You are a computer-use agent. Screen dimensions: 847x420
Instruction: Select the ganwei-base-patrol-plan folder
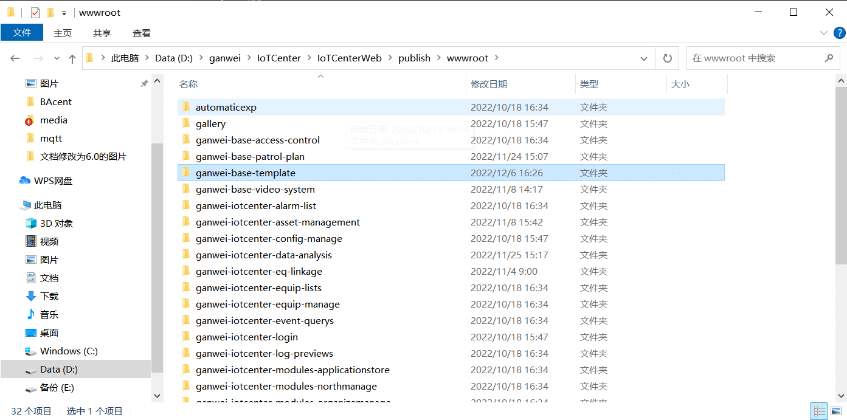click(x=451, y=157)
